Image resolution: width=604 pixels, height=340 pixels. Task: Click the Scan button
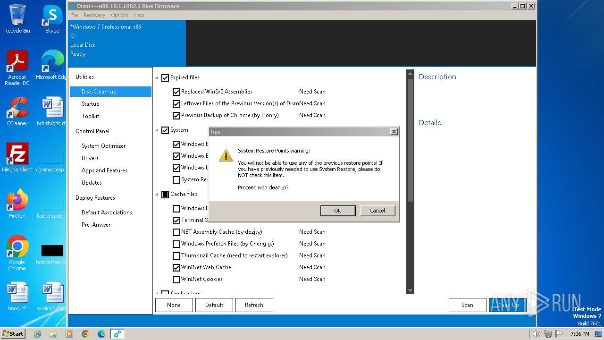467,305
